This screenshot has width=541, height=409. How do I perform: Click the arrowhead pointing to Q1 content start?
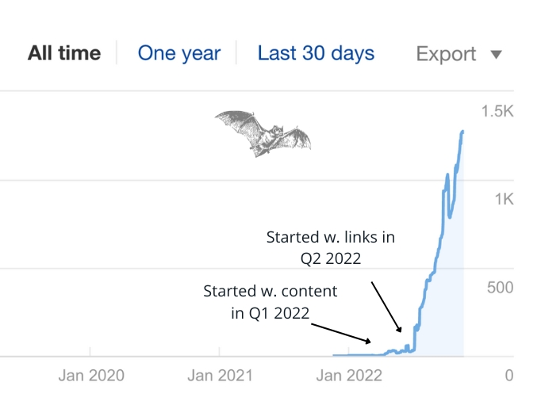click(368, 341)
